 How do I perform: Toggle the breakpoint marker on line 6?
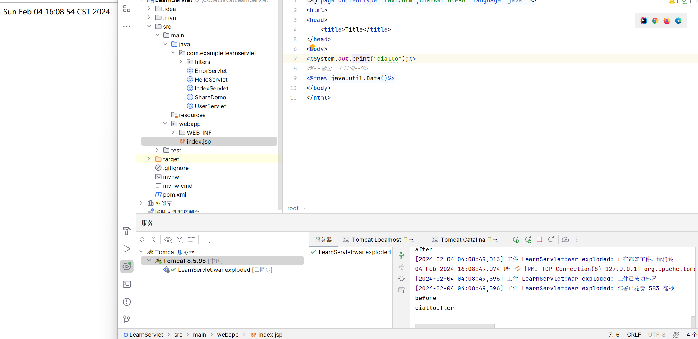pyautogui.click(x=312, y=47)
